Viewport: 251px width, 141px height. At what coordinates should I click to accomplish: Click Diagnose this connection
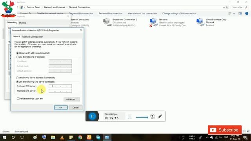pyautogui.click(x=81, y=13)
